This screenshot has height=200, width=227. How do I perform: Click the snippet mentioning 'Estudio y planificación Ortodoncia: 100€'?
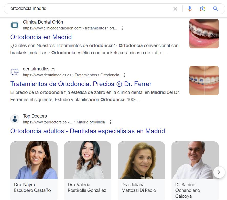[95, 96]
